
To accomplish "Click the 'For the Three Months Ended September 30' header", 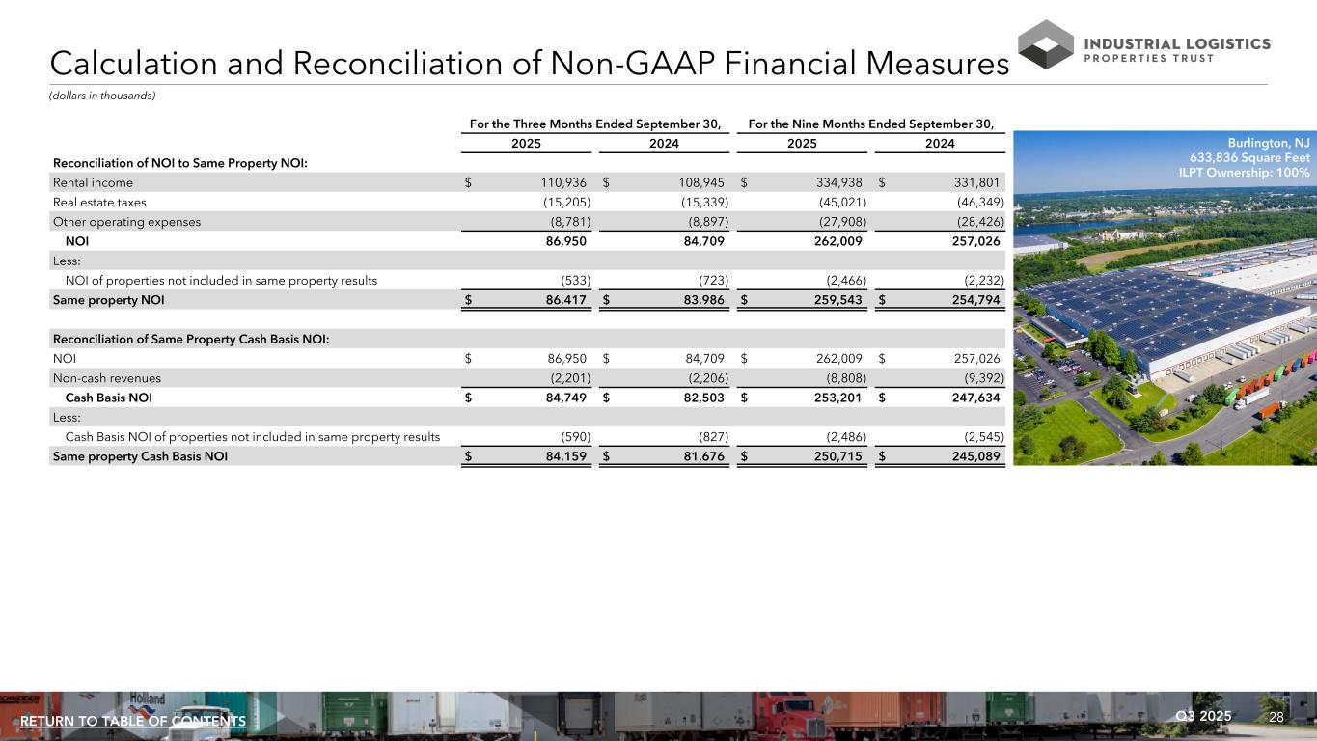I will pos(595,123).
